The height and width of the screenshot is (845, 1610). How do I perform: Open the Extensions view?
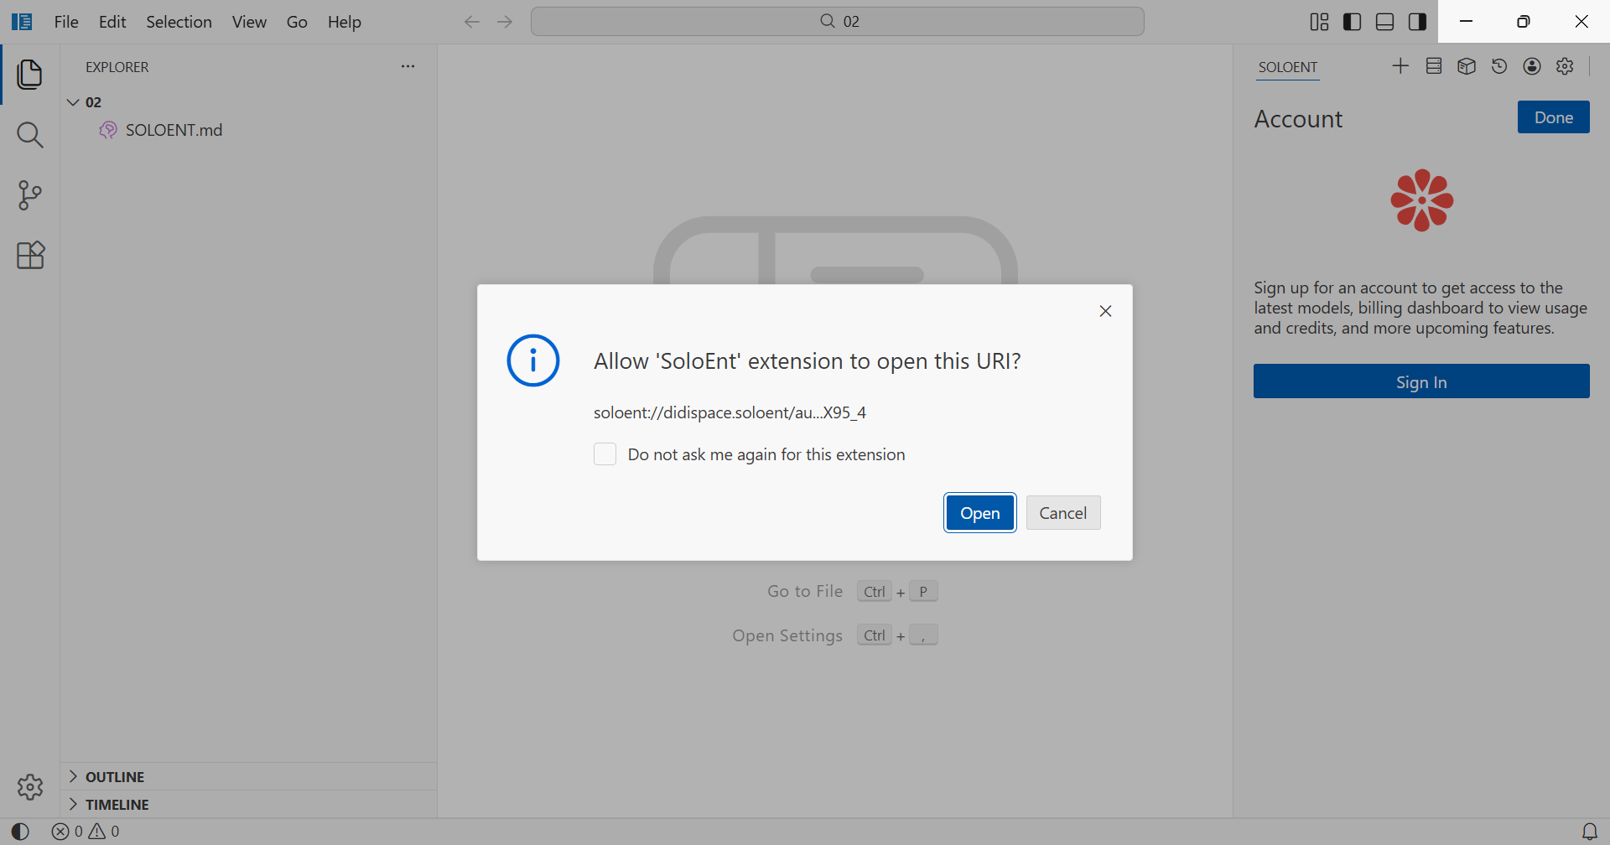[x=30, y=255]
